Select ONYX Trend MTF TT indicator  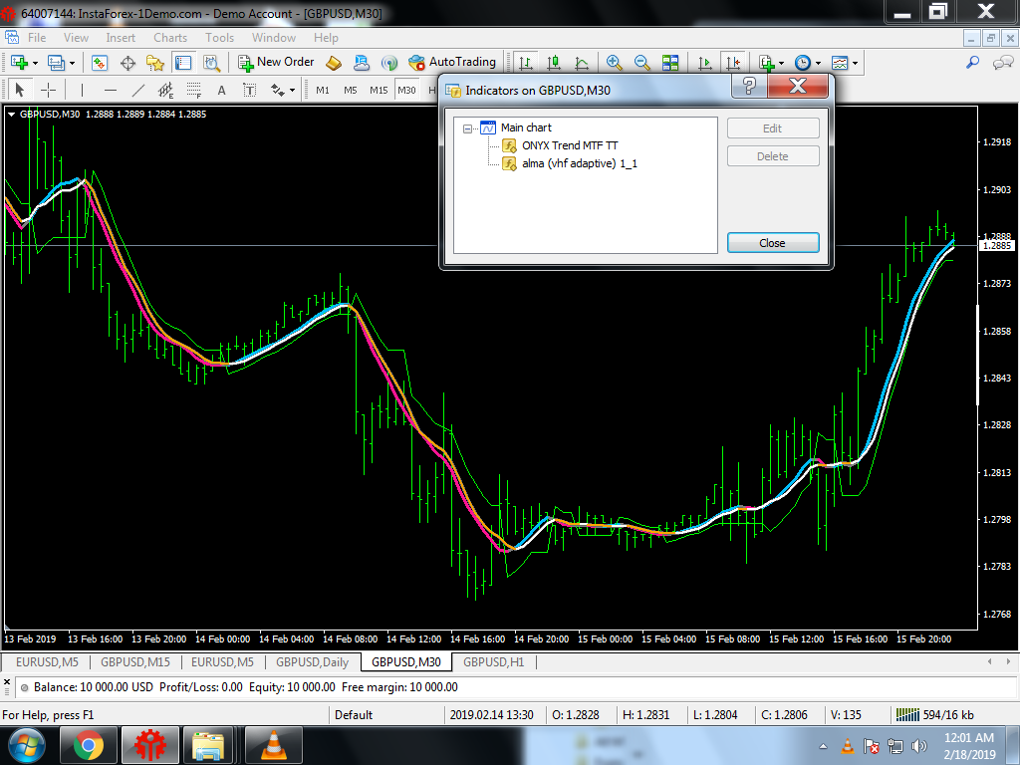(x=570, y=145)
